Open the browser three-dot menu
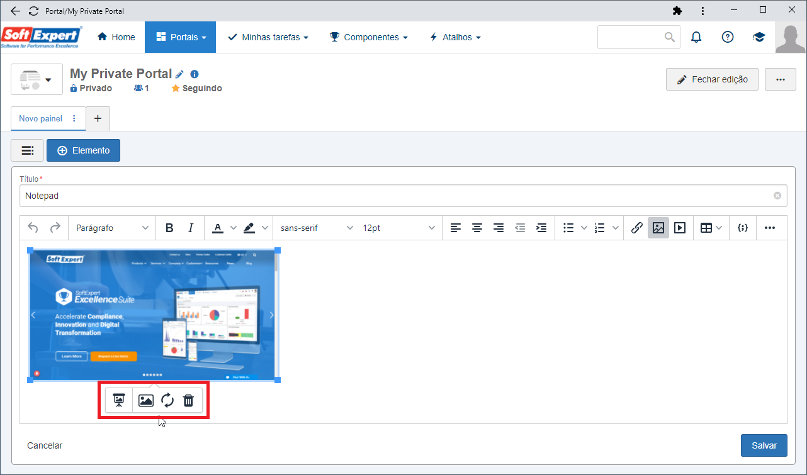Image resolution: width=807 pixels, height=475 pixels. click(x=703, y=11)
